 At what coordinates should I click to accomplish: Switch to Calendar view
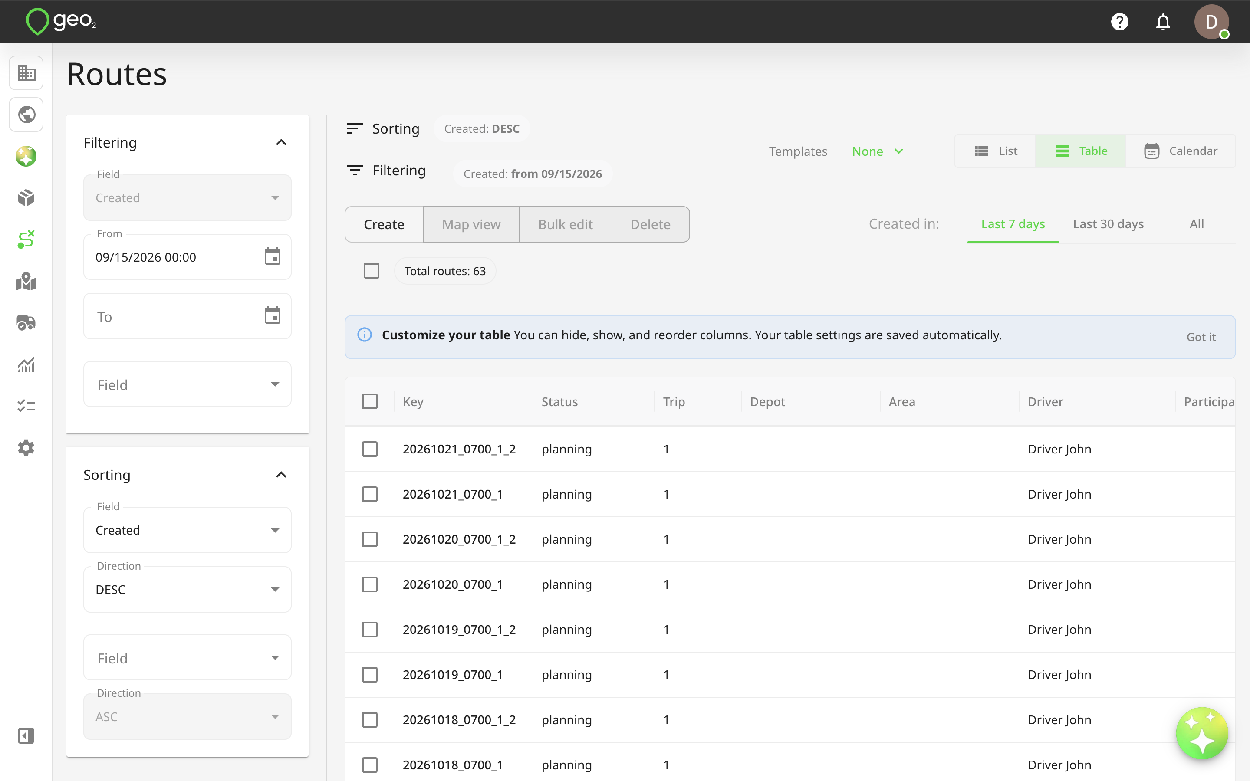pyautogui.click(x=1181, y=151)
